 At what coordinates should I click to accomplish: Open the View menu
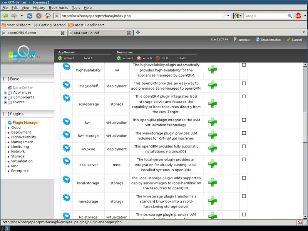pos(25,8)
